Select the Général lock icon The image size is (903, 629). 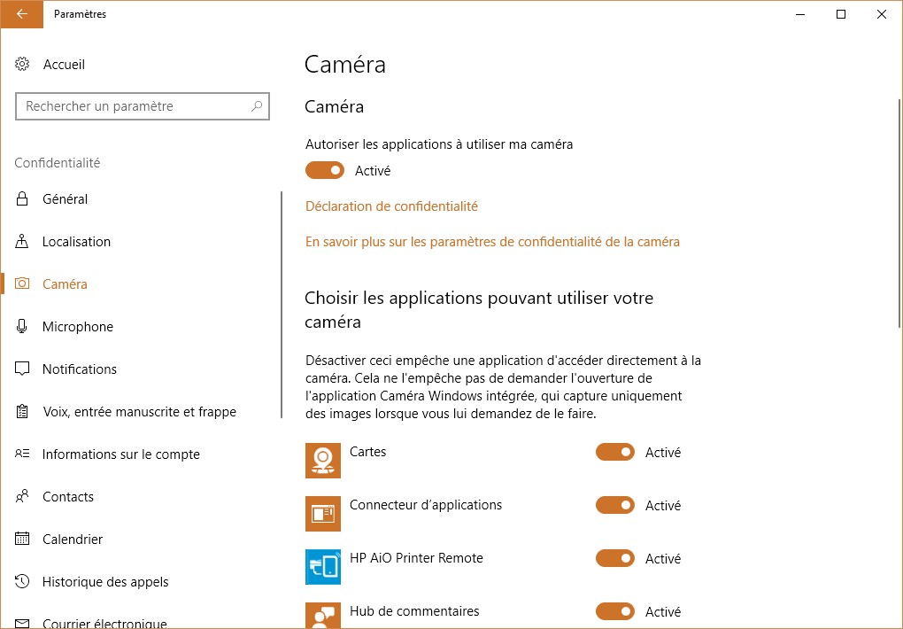(x=23, y=199)
